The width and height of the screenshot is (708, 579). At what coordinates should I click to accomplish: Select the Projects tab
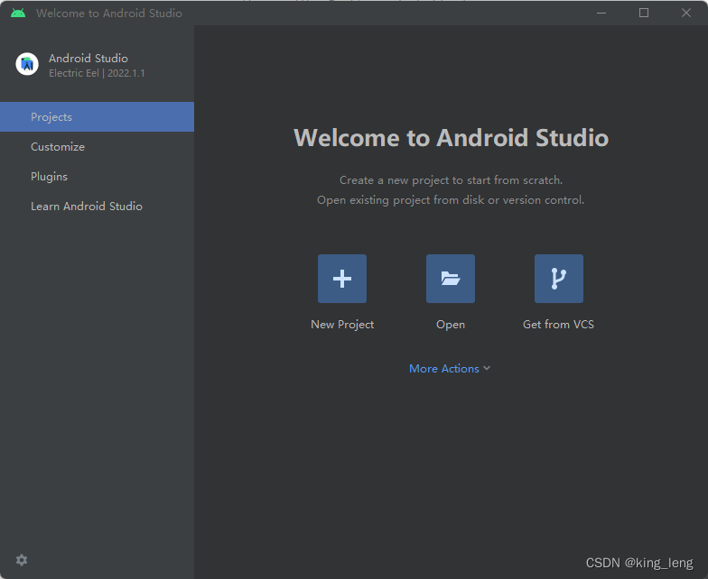(x=98, y=117)
